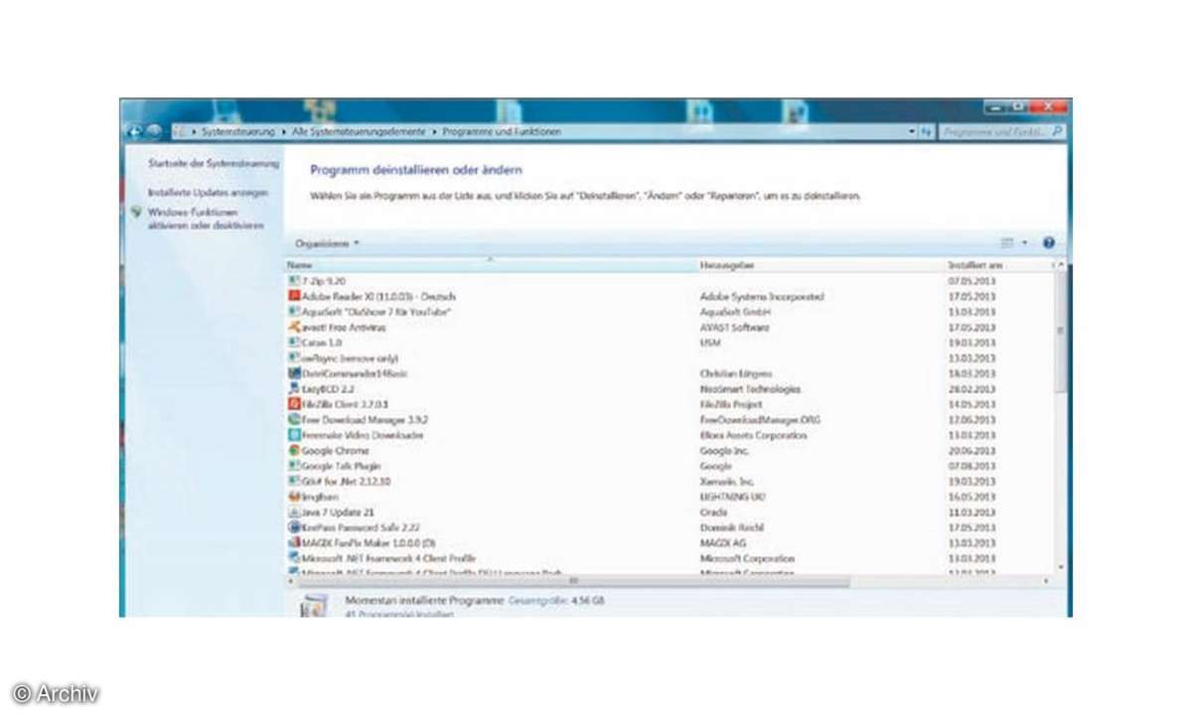
Task: Click publisher Oracle in the list
Action: 714,512
